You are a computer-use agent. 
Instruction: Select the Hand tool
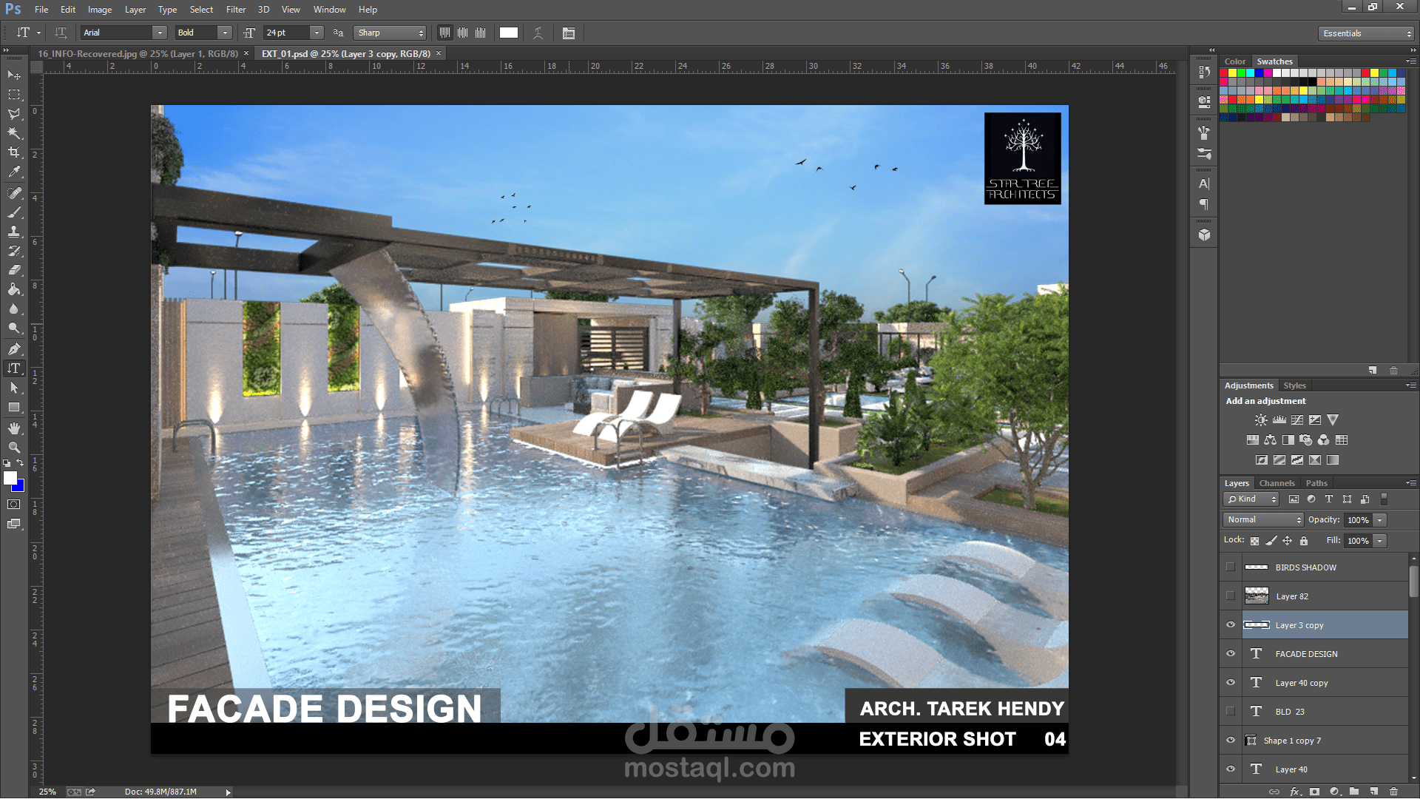14,428
